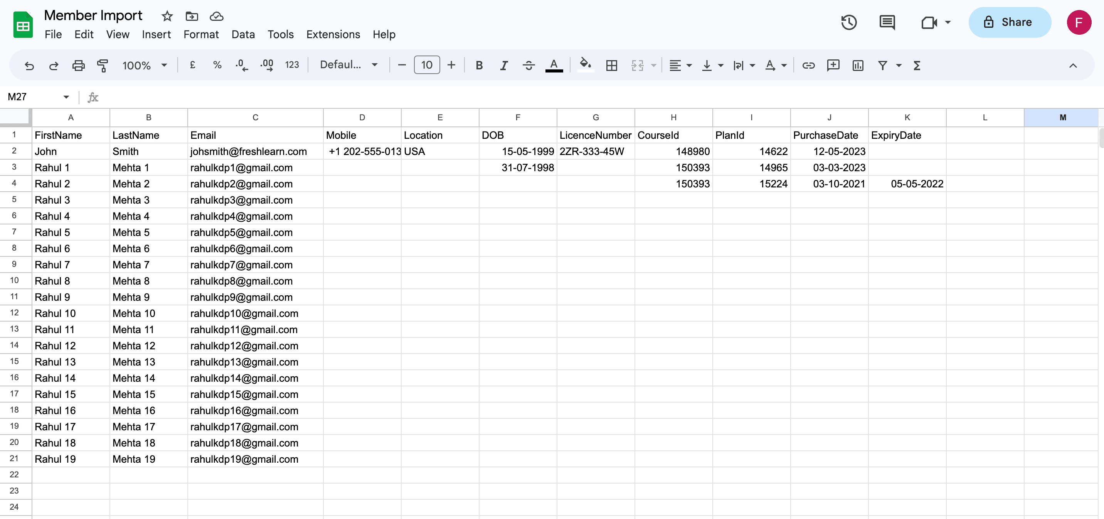This screenshot has width=1104, height=519.
Task: Click the Share button
Action: [1009, 22]
